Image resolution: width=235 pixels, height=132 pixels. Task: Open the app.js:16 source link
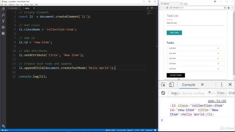click(217, 101)
